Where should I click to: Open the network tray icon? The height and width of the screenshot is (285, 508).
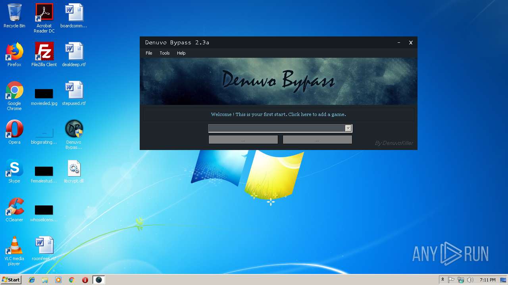point(461,280)
